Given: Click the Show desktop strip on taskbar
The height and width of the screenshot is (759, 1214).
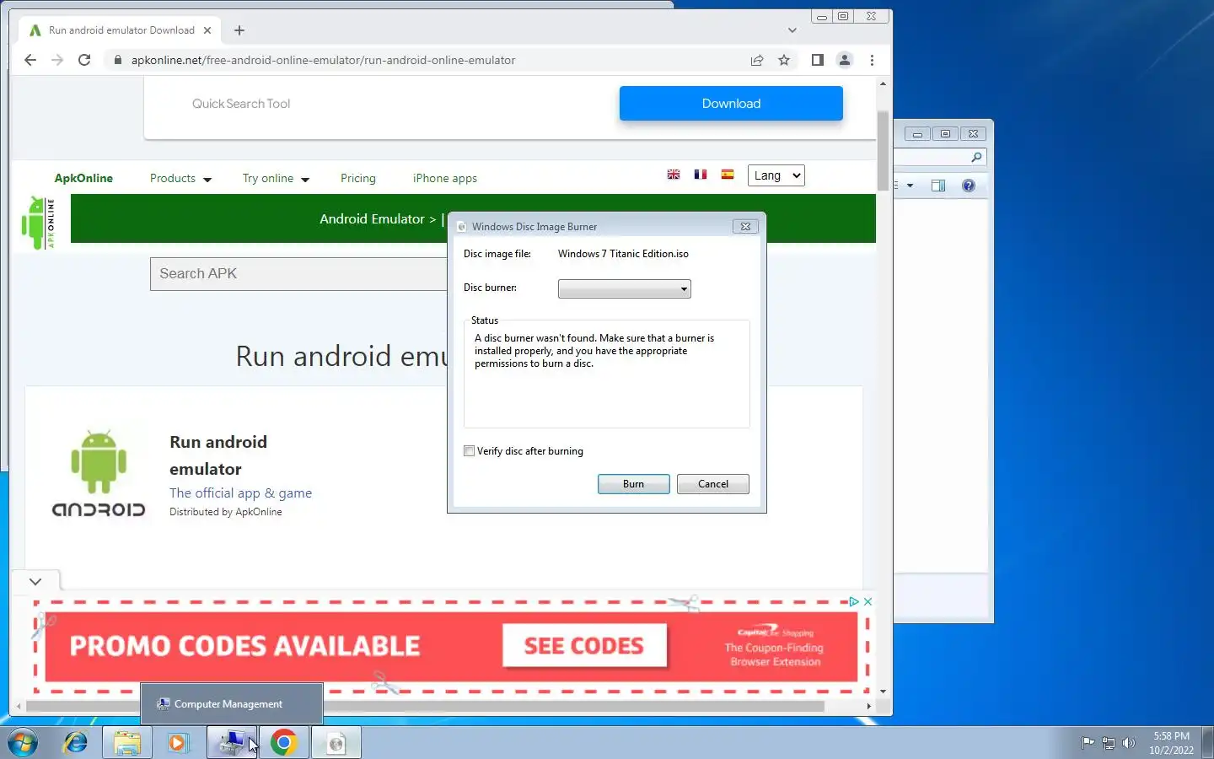Looking at the screenshot, I should coord(1207,743).
